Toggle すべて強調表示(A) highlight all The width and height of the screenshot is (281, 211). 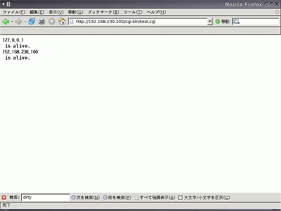155,197
